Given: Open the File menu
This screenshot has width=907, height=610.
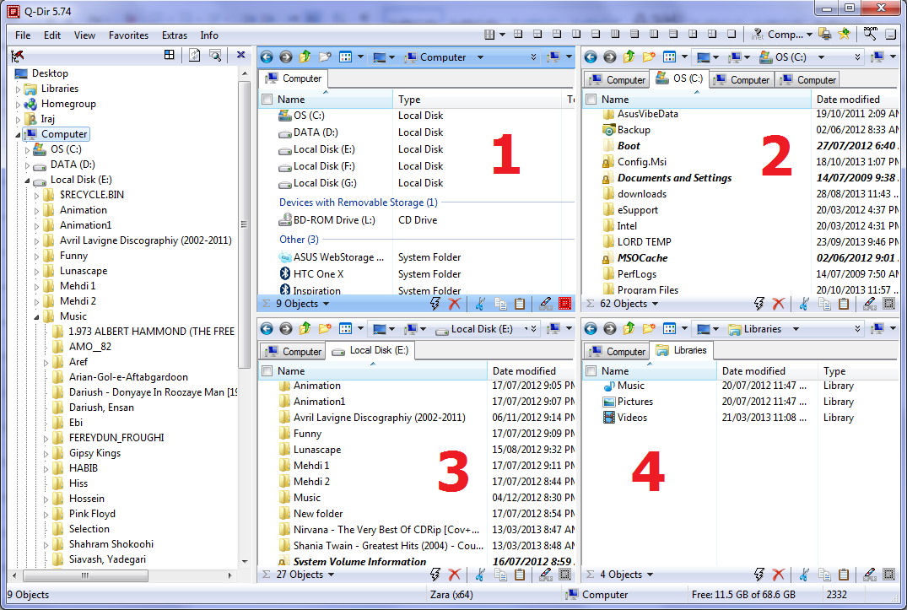Looking at the screenshot, I should tap(23, 35).
